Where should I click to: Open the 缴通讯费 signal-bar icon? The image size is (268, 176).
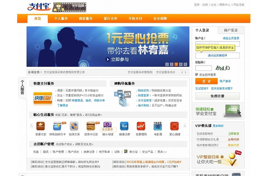pos(124,126)
